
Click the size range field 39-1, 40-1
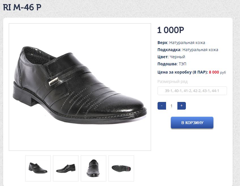[192, 91]
